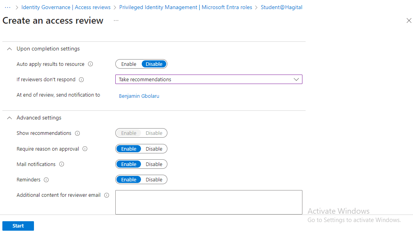This screenshot has height=237, width=413.
Task: Open the more options ellipsis beside page title
Action: point(116,21)
